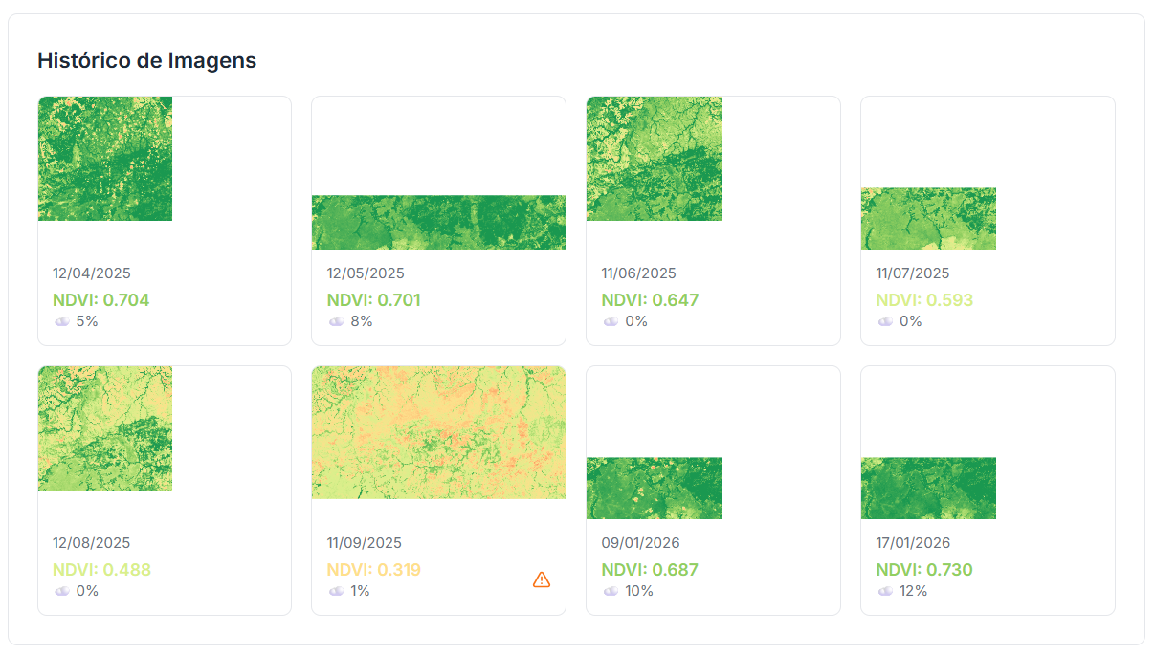Click the NDVI: 0.319 value on 11/09/2025
The image size is (1155, 655).
pyautogui.click(x=373, y=569)
